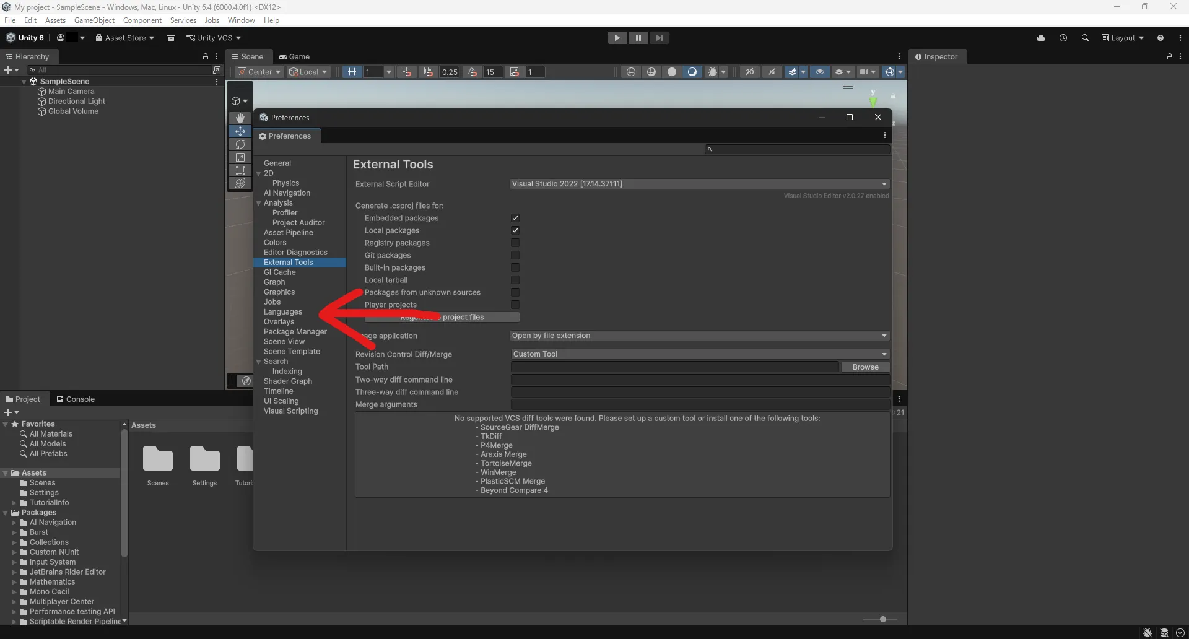Click the Browse button for Tool Path
This screenshot has height=639, width=1189.
[x=865, y=367]
